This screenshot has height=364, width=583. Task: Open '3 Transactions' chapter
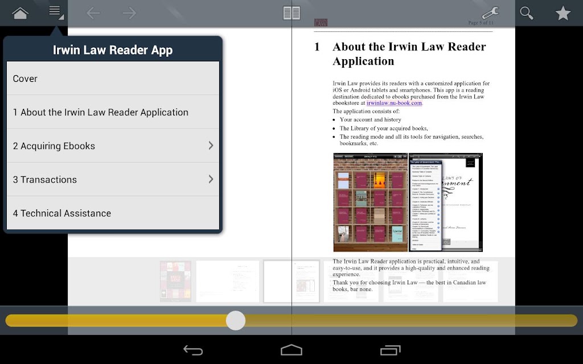point(113,179)
